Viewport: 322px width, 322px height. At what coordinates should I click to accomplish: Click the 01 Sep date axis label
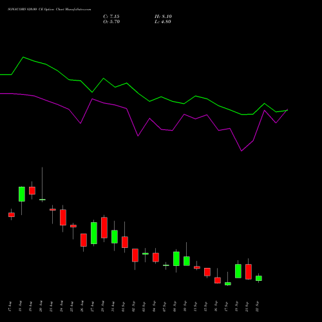click(123, 307)
